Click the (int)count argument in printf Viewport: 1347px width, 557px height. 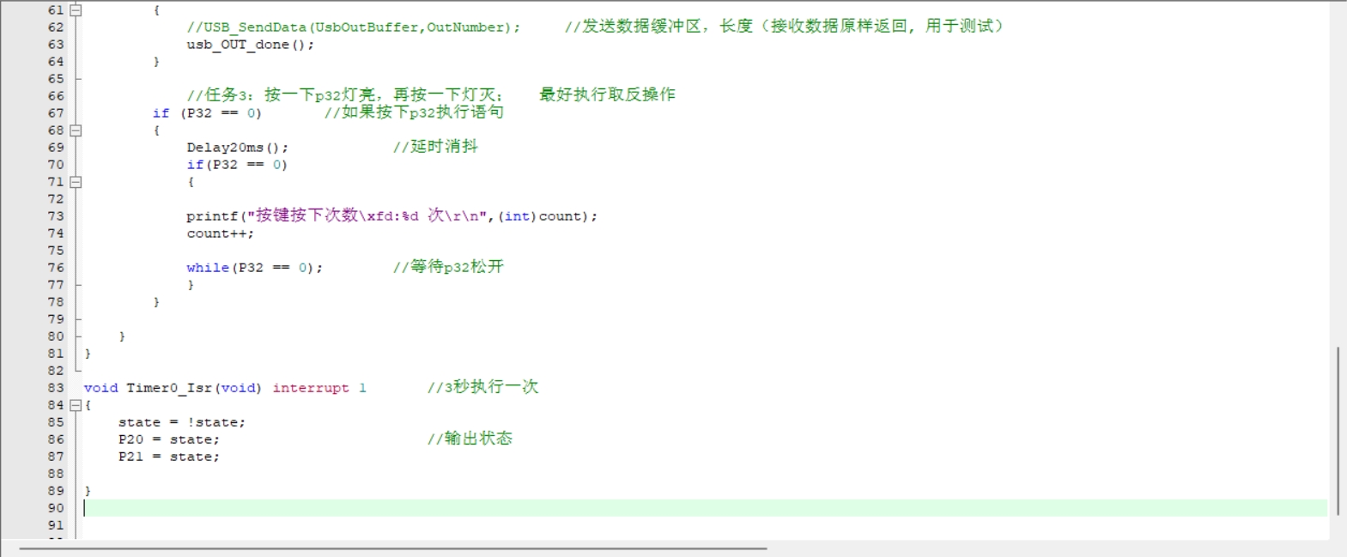pyautogui.click(x=540, y=216)
